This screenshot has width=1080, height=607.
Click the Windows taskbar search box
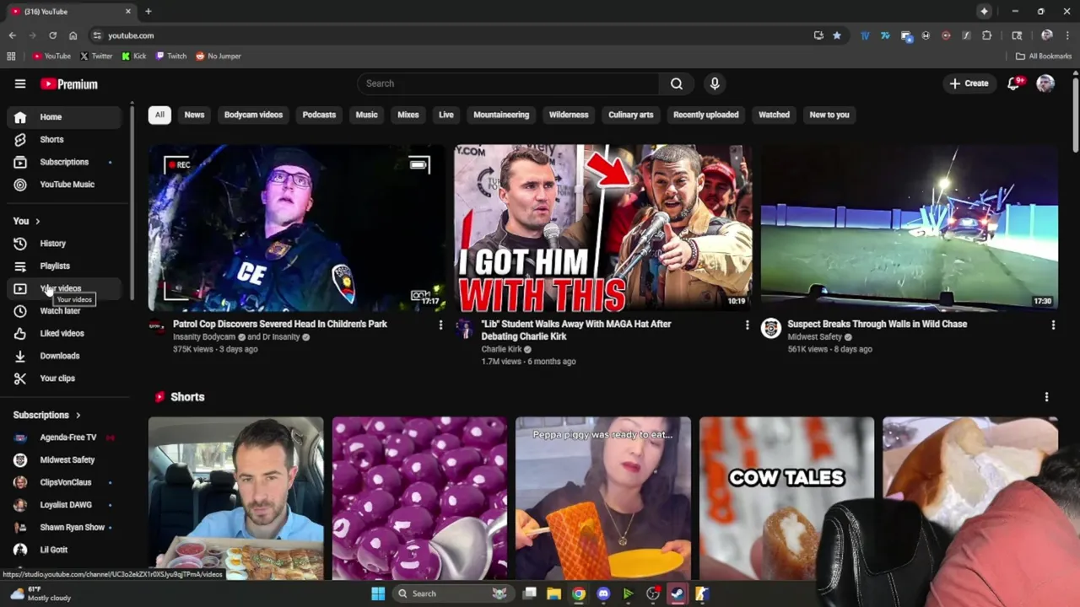point(454,594)
